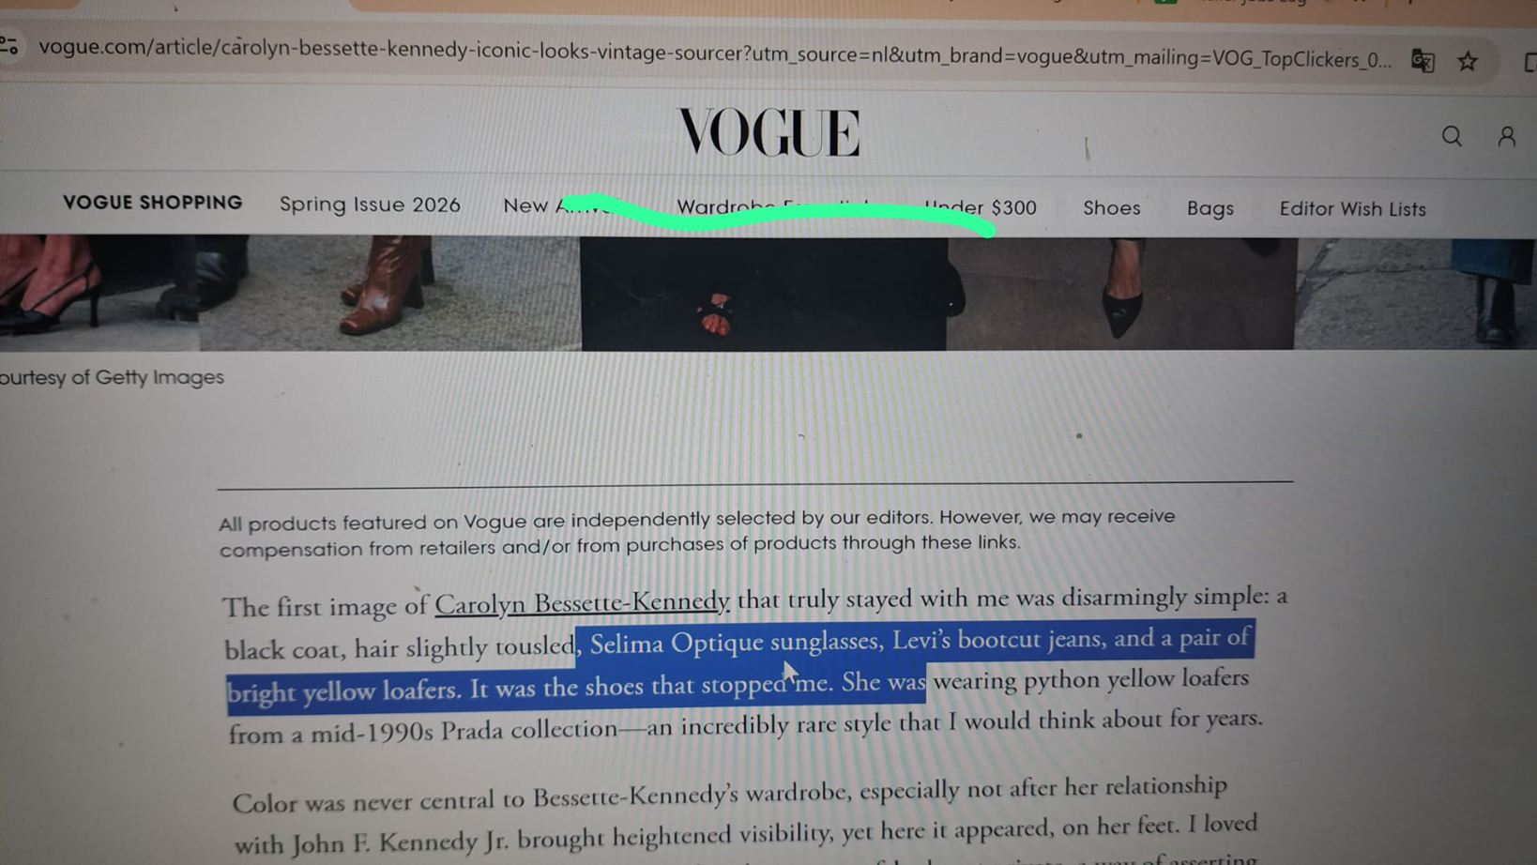The width and height of the screenshot is (1537, 865).
Task: Click the highlighted 'Selima Optique sunglasses' text
Action: 735,643
